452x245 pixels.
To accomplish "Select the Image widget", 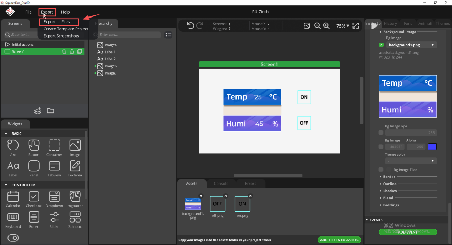I will 75,147.
